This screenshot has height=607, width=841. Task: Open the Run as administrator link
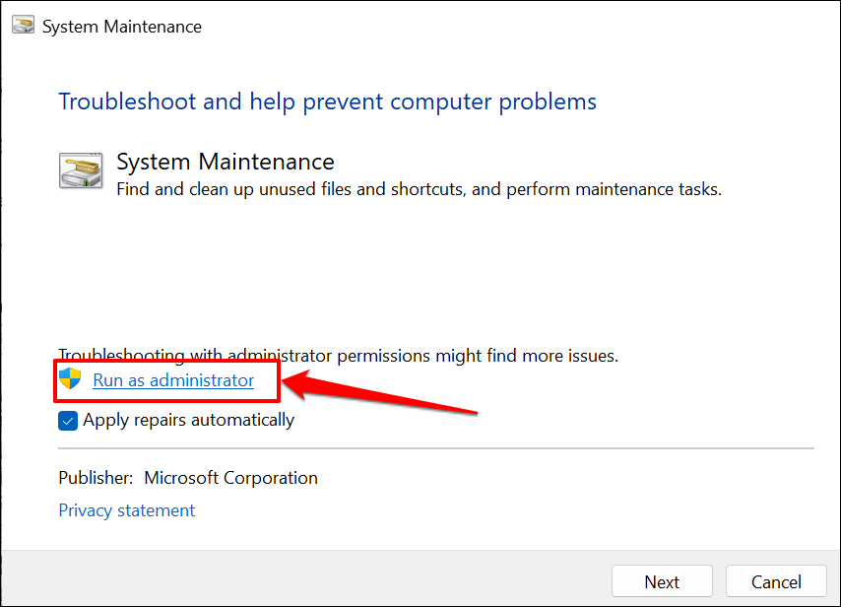click(x=173, y=380)
